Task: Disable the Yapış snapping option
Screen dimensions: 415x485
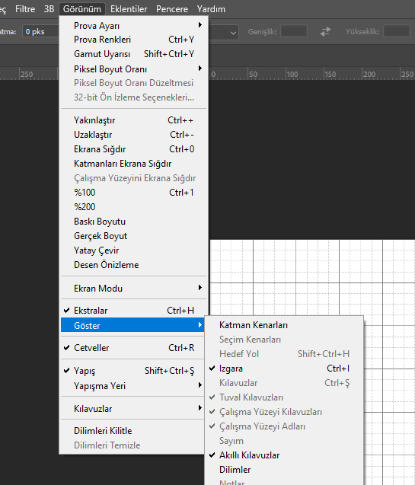Action: [x=132, y=371]
